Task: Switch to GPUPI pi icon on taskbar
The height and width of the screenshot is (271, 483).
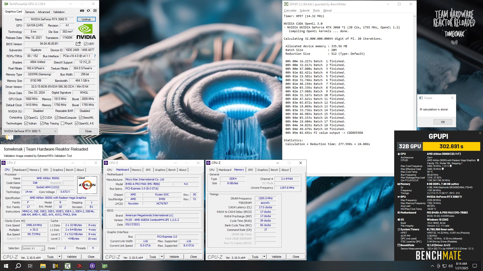Action: (x=67, y=266)
